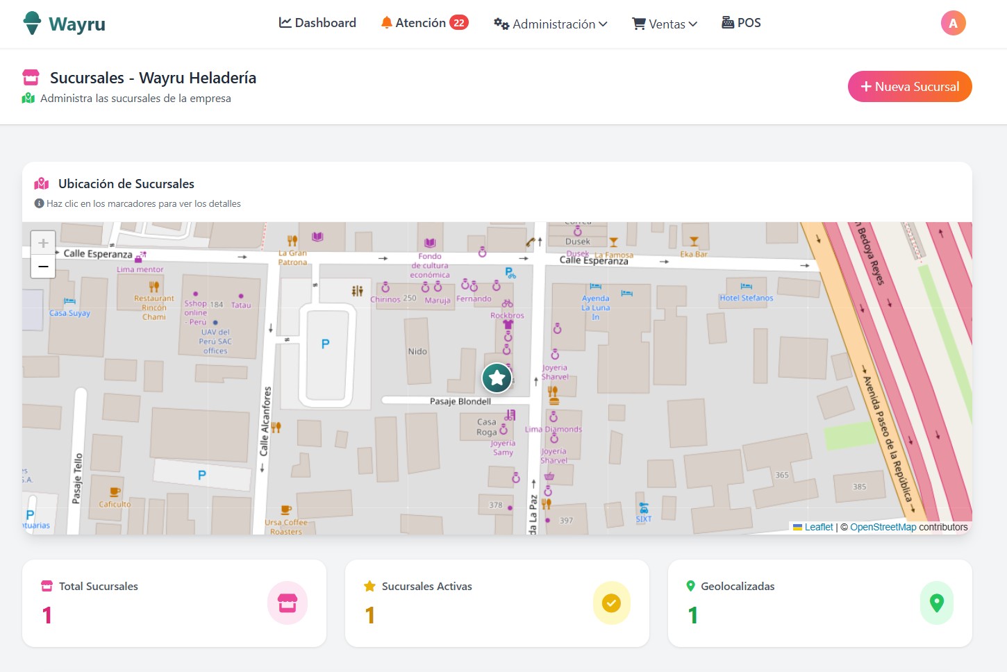
Task: Click the Casa Roga map label
Action: tap(487, 427)
